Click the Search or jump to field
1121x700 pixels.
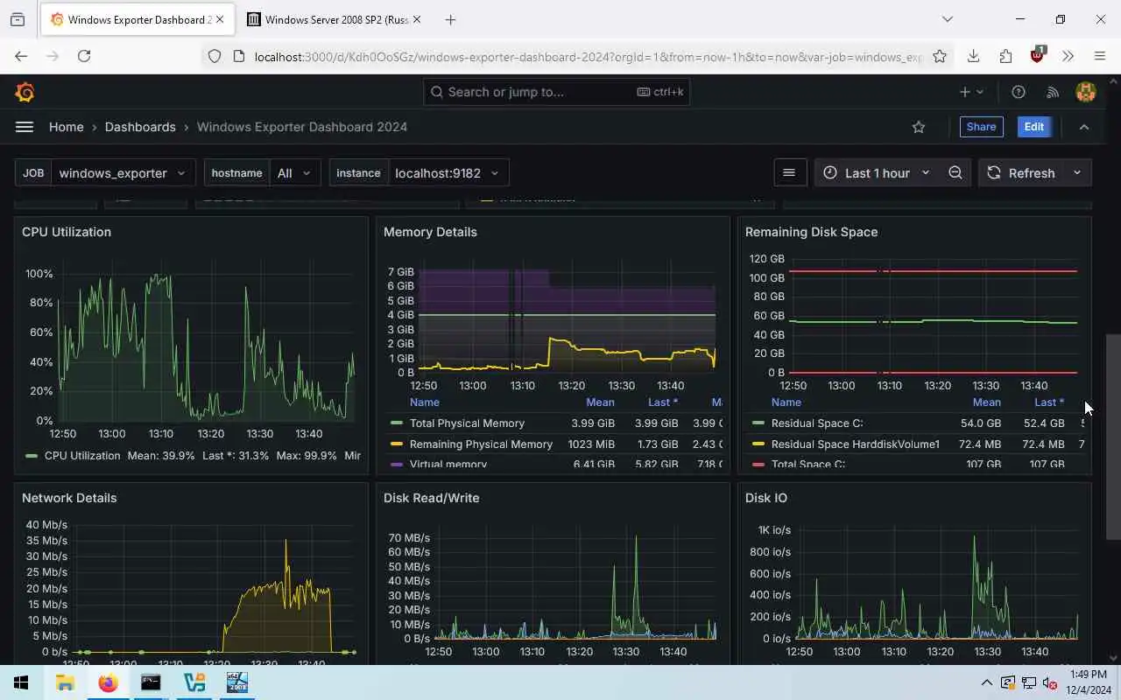tap(556, 92)
